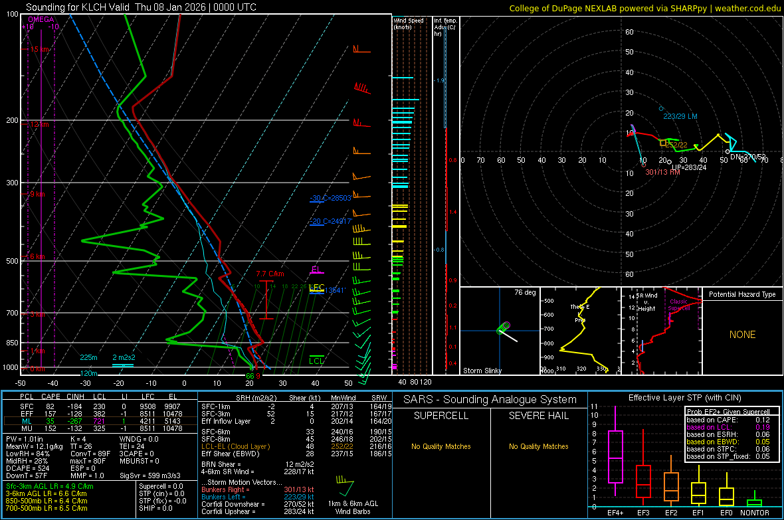Click the based on CAPE probability line
This screenshot has width=784, height=520.
(x=728, y=420)
